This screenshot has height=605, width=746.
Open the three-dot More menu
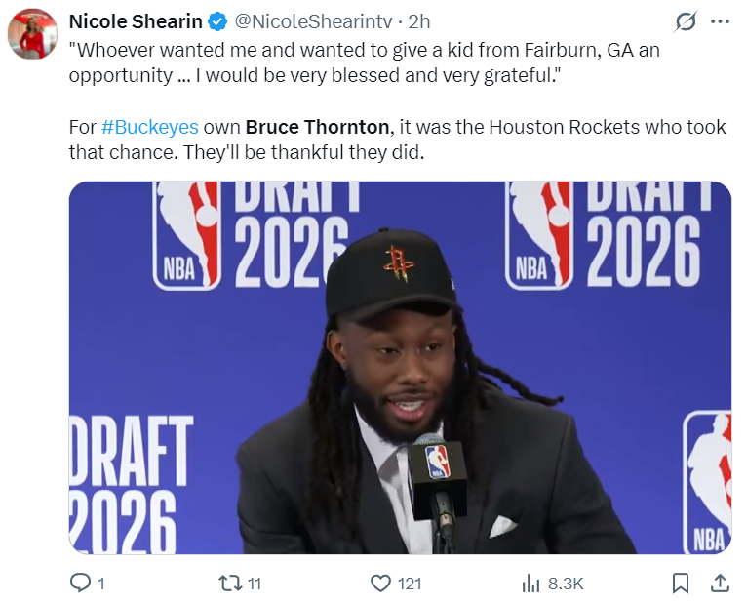720,21
